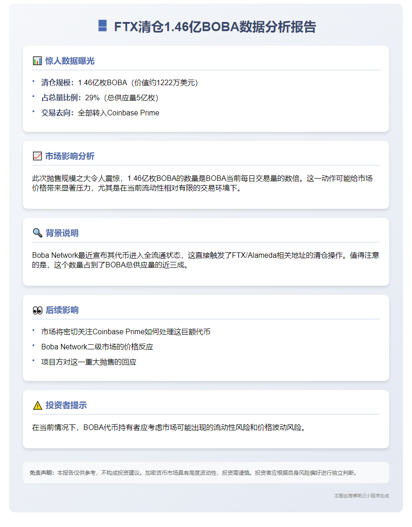This screenshot has width=412, height=527.
Task: Click the 清仓规模 1.46亿枚BOBA bullet line
Action: click(x=119, y=83)
